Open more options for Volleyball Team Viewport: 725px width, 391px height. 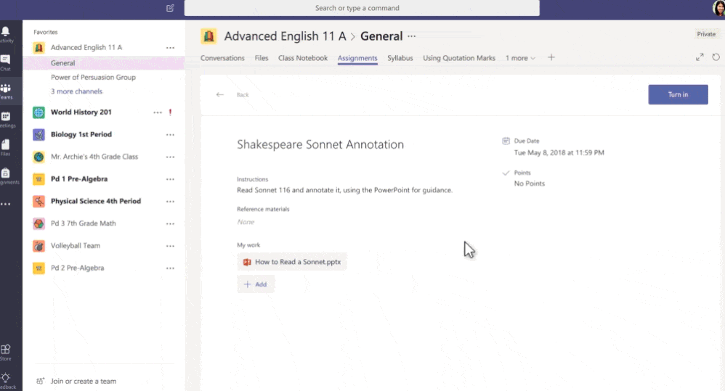[x=170, y=246]
